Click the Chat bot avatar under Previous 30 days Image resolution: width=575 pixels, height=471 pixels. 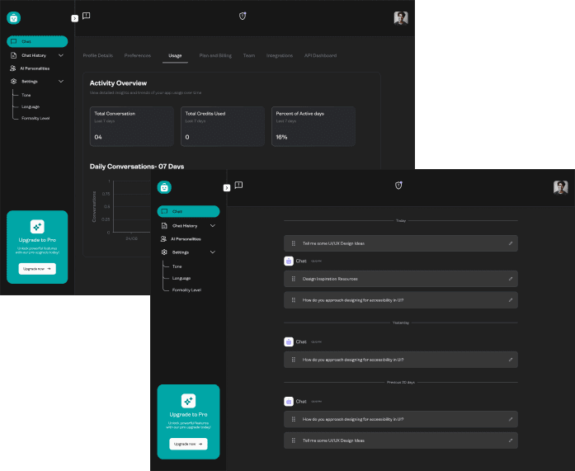point(289,402)
